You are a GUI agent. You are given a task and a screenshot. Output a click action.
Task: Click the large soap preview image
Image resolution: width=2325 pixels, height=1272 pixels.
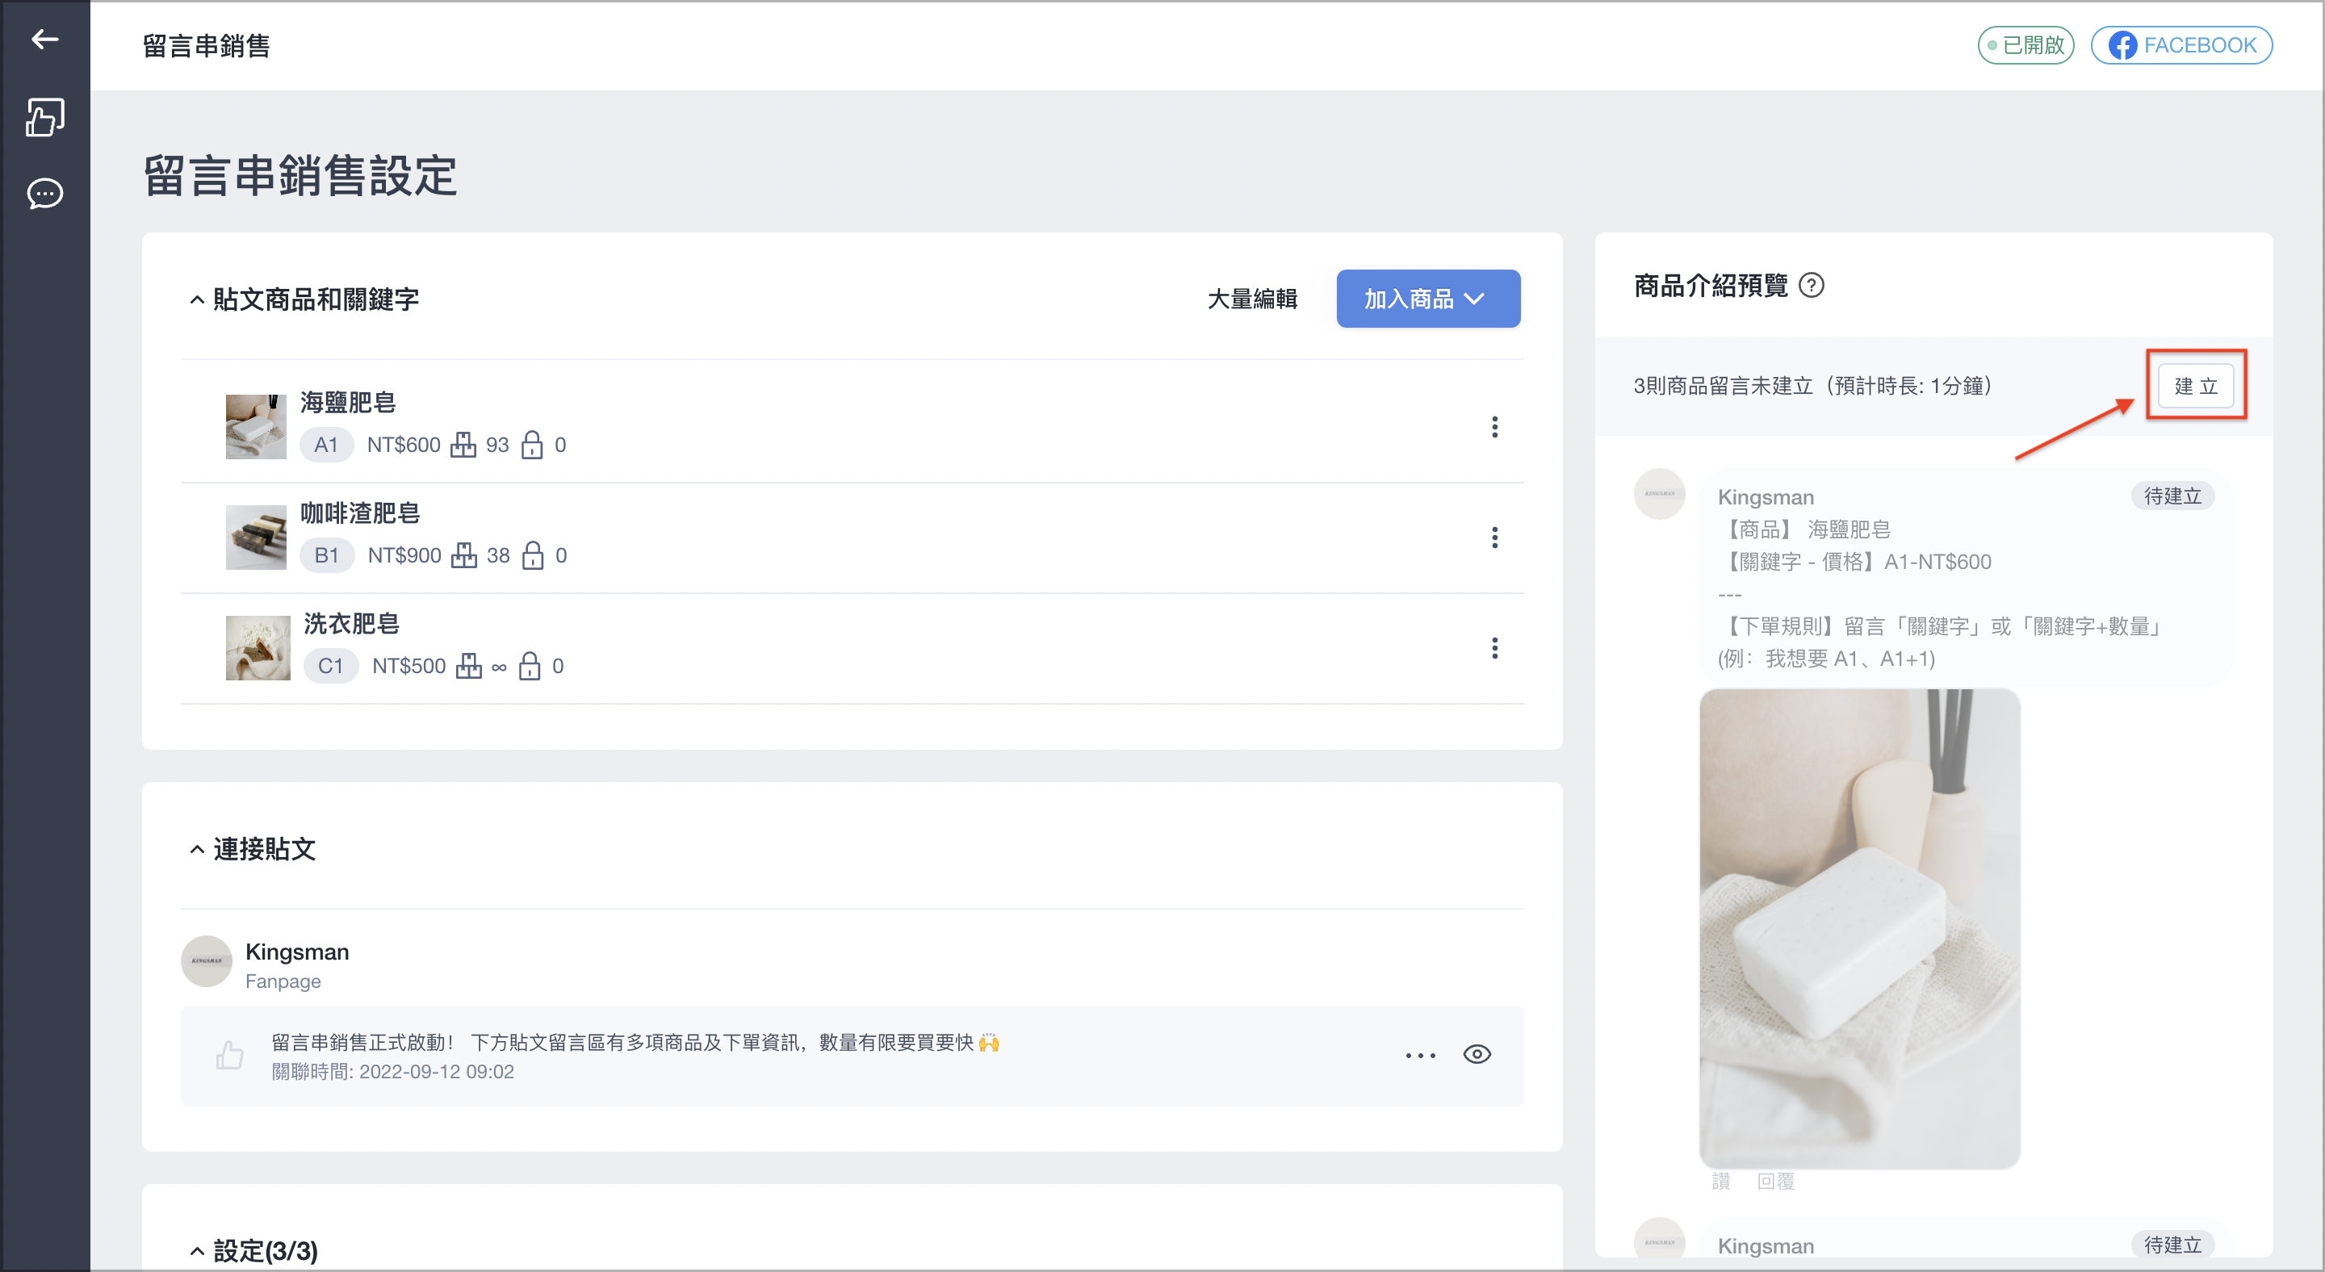pyautogui.click(x=1859, y=928)
